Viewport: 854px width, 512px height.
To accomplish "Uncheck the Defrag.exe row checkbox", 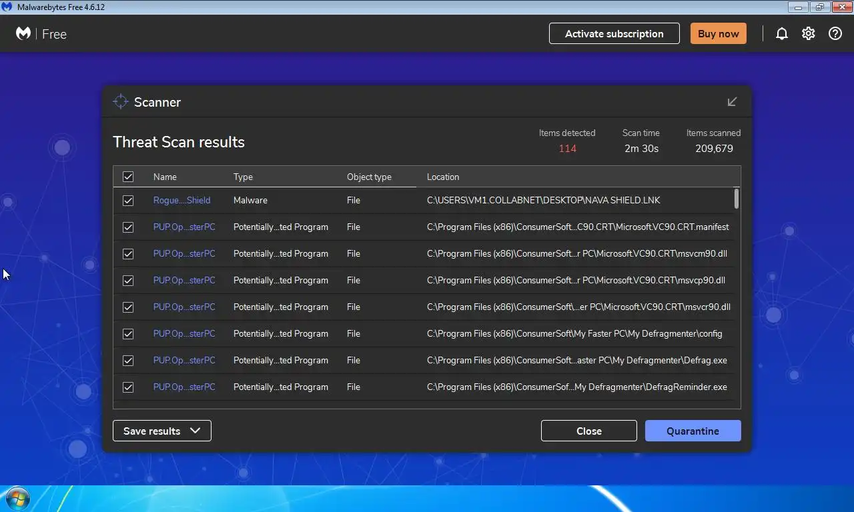I will (x=128, y=361).
